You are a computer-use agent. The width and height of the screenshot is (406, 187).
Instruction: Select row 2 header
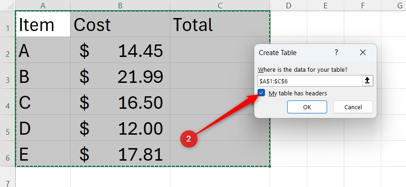[8, 50]
